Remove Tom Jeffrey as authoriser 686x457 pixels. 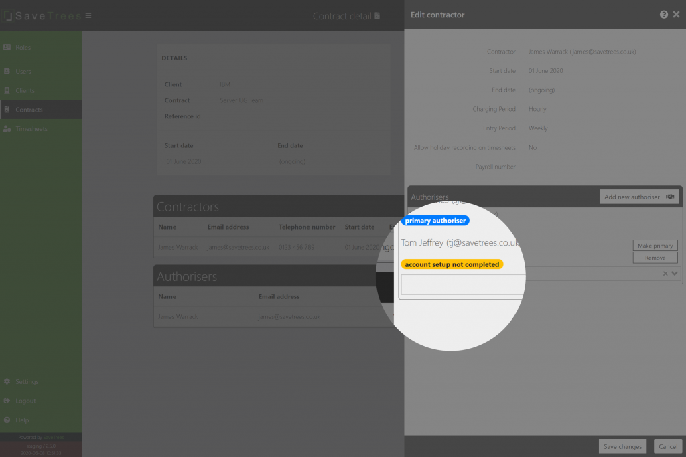coord(655,257)
